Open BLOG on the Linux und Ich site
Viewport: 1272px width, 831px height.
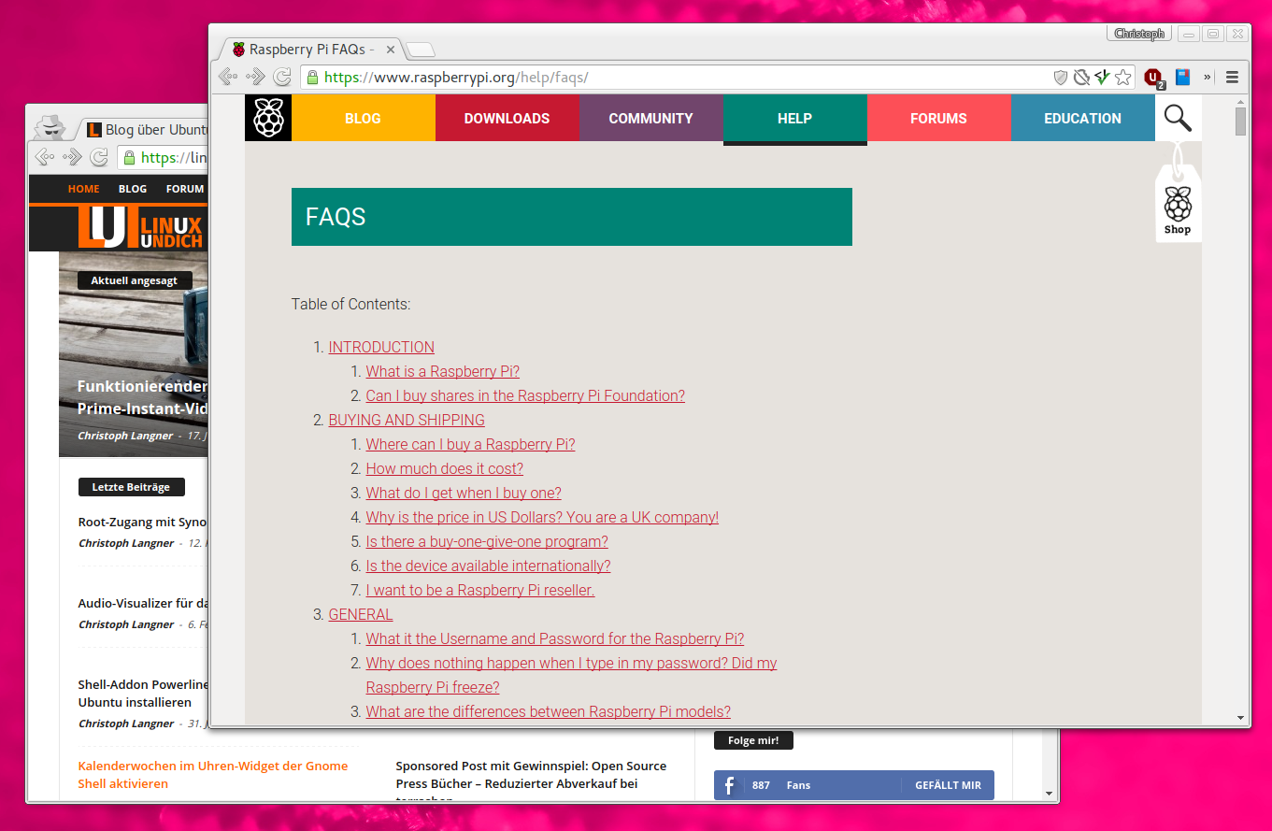pyautogui.click(x=133, y=189)
